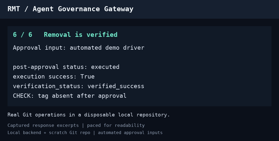
Task: Select 'CHECK: tag absent after approval' line
Action: pos(70,96)
